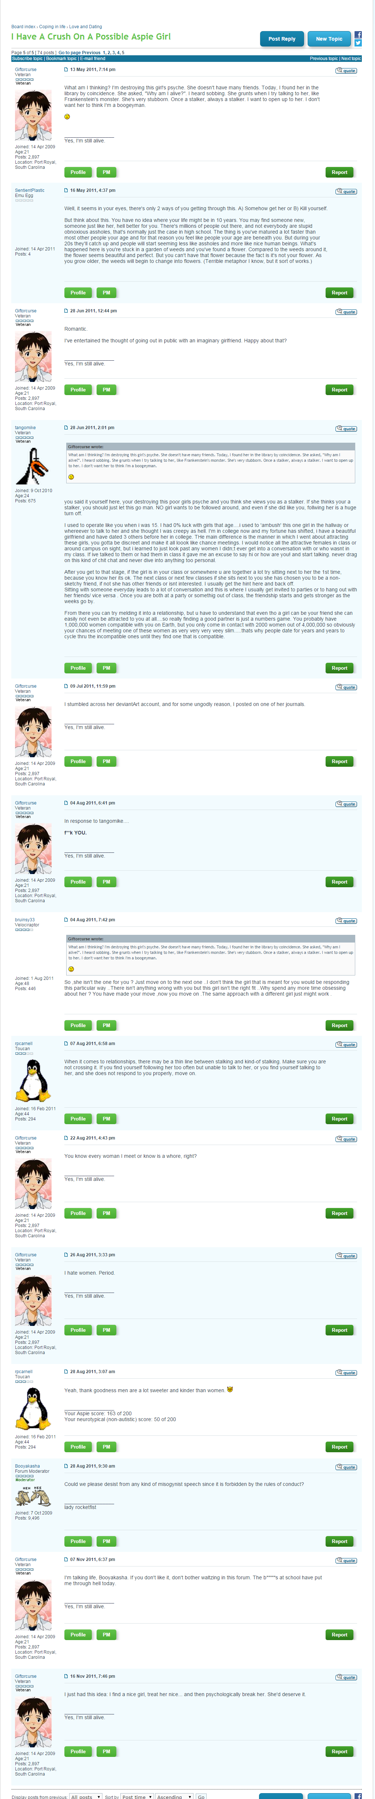Go to Previous topic link
375x1799 pixels.
click(x=324, y=59)
